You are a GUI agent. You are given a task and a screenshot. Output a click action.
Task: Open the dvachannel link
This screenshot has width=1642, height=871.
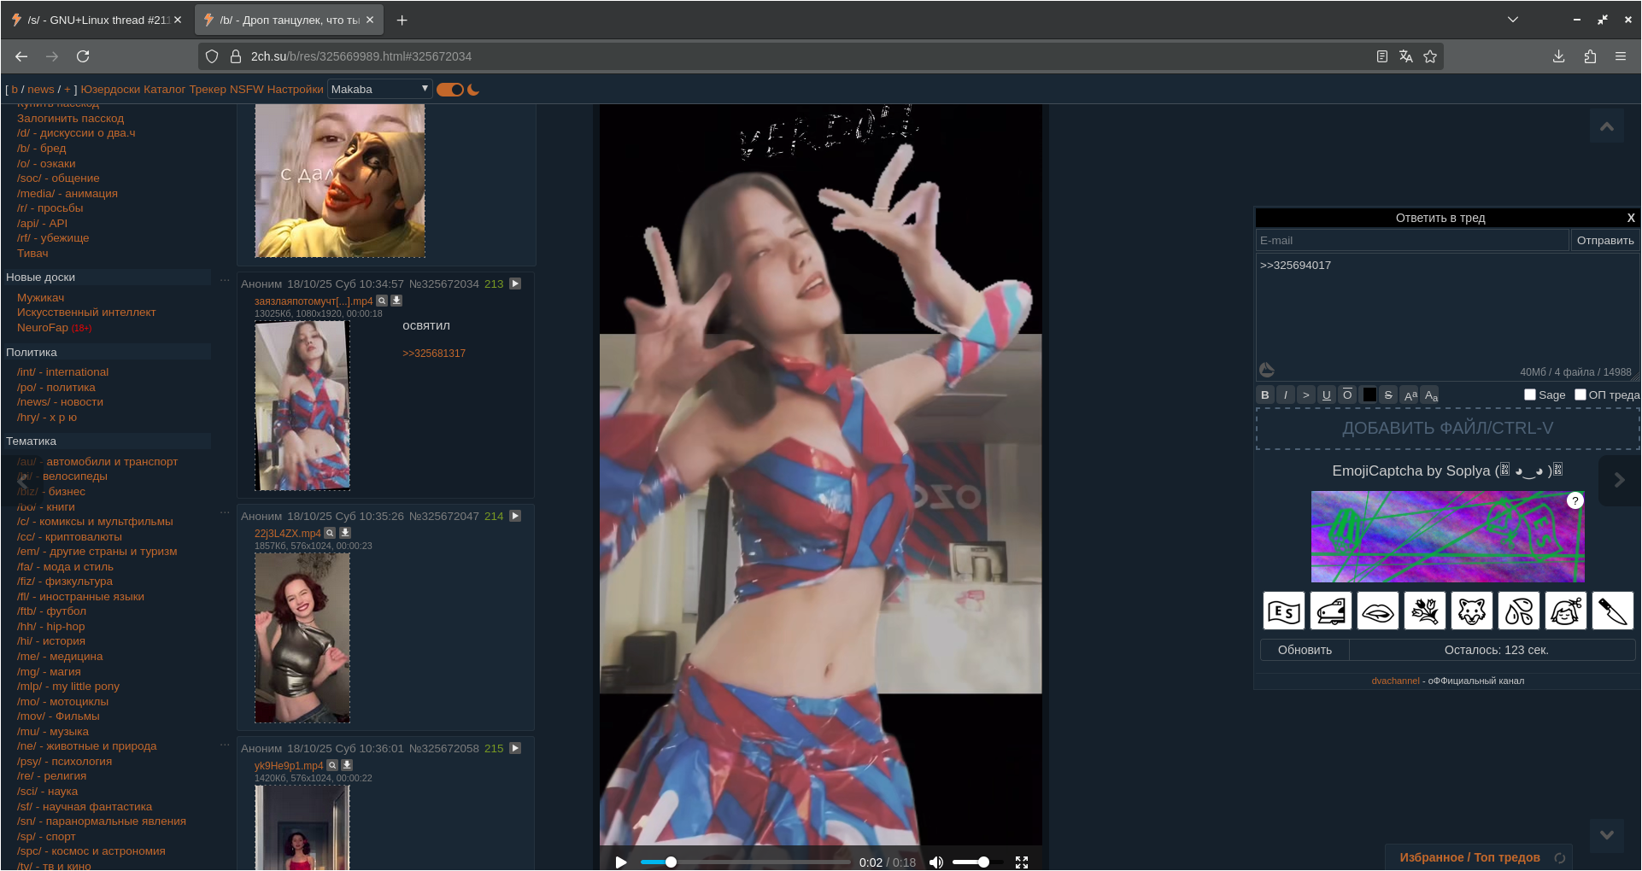click(1395, 681)
